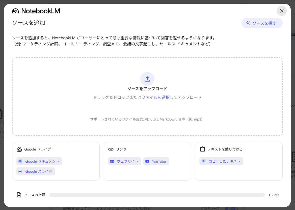Screen dimensions: 295x210
Task: Click the ソースをアップロード heading
Action: pos(147,89)
